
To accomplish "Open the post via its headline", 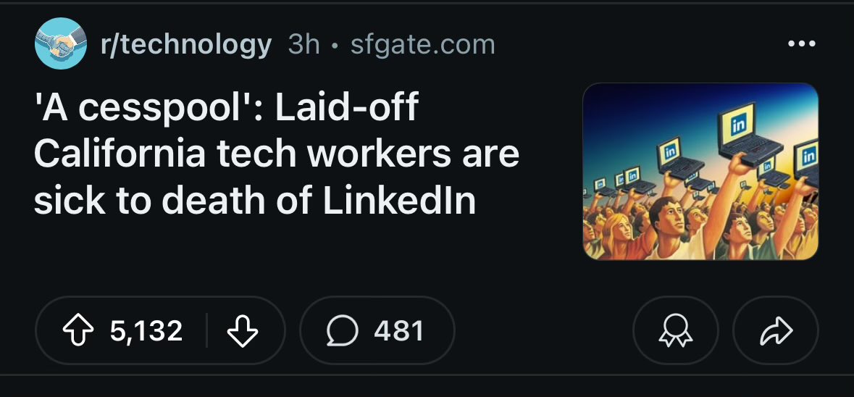I will pos(275,155).
